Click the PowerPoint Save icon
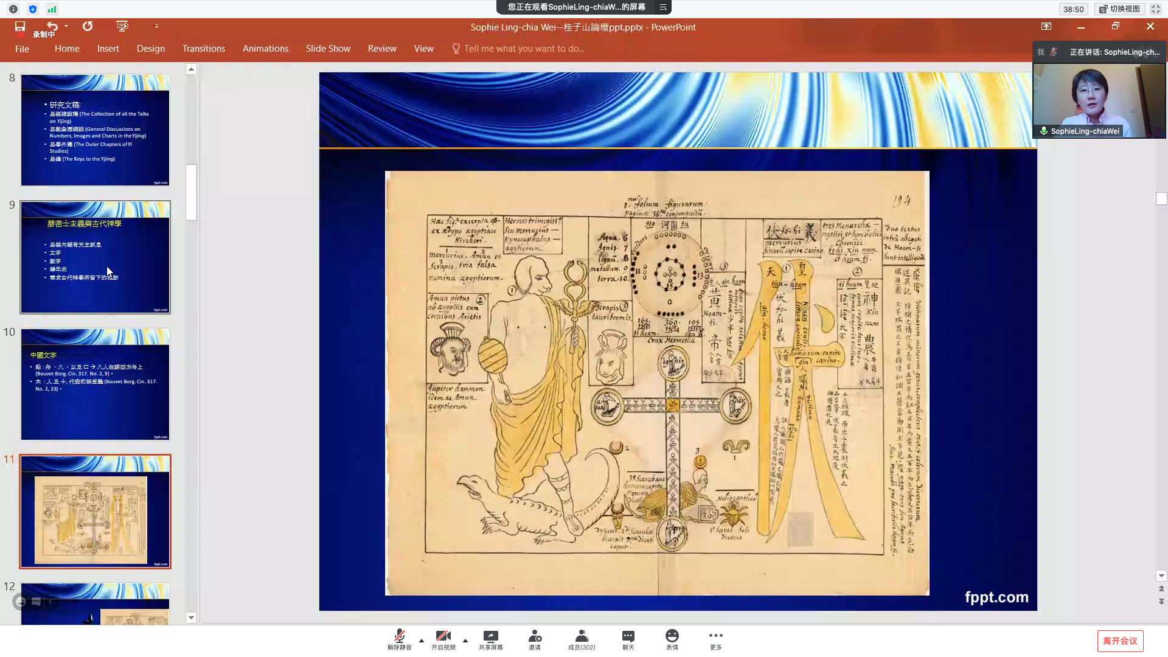The image size is (1168, 657). [20, 26]
